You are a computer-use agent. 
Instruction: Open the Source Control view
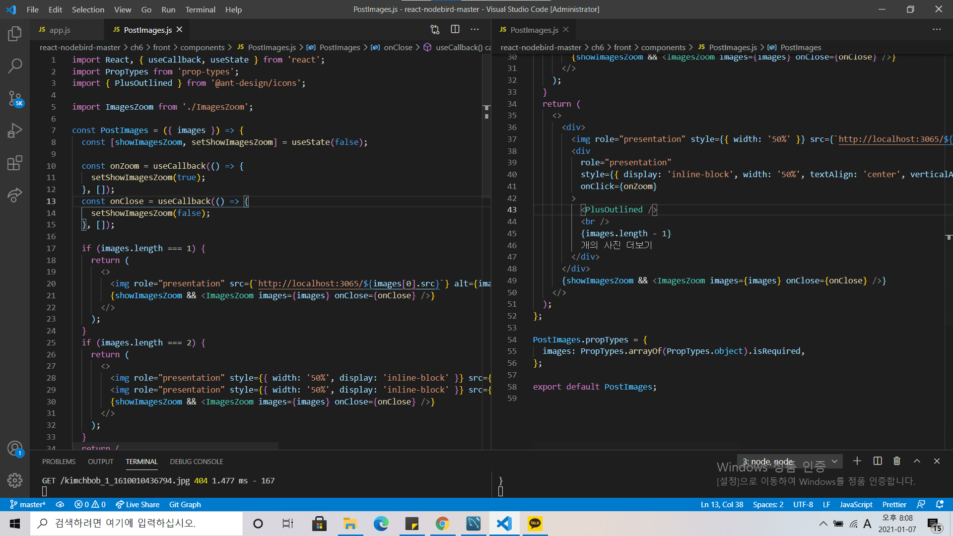tap(15, 98)
